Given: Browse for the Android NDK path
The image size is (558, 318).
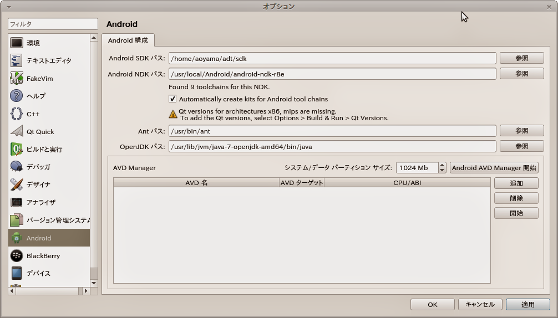Looking at the screenshot, I should pyautogui.click(x=522, y=74).
